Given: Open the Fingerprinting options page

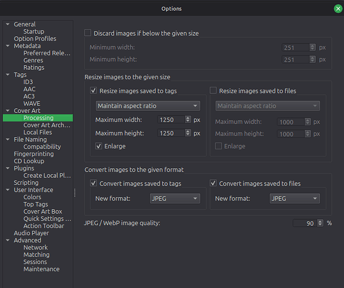Looking at the screenshot, I should coord(34,154).
